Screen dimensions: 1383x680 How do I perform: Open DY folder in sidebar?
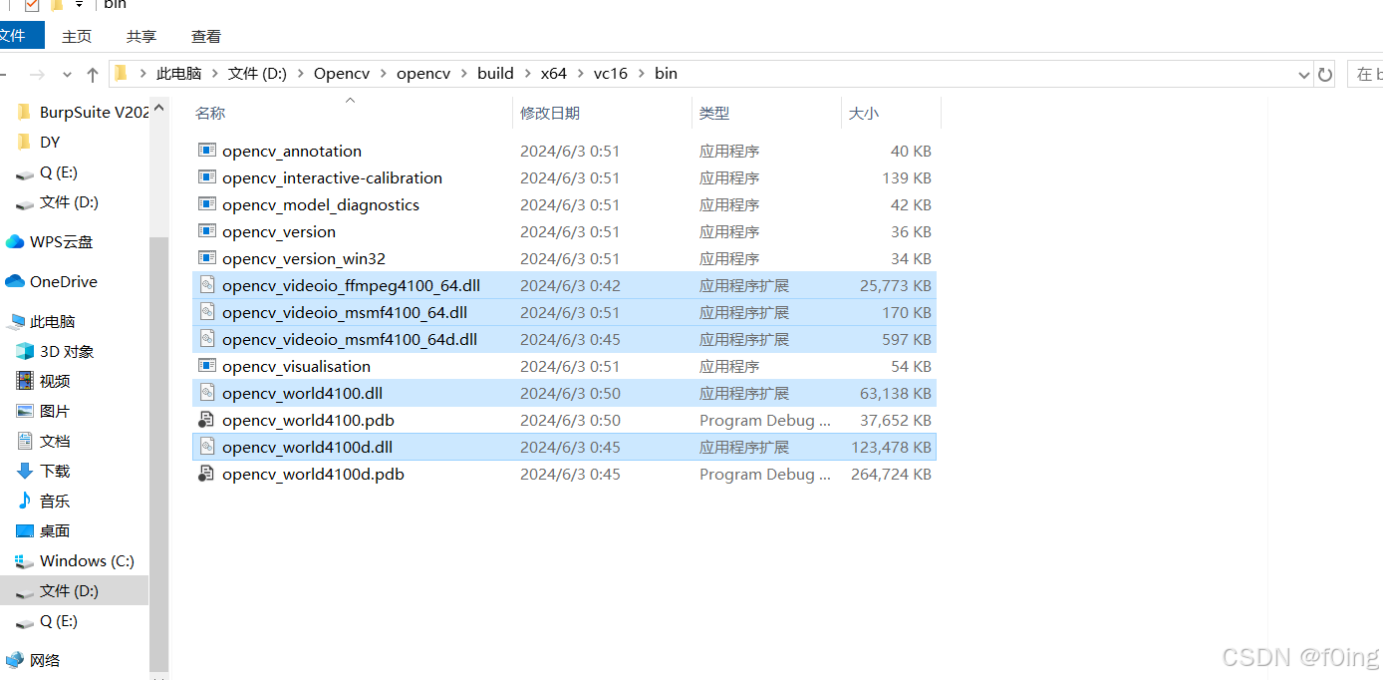point(39,142)
